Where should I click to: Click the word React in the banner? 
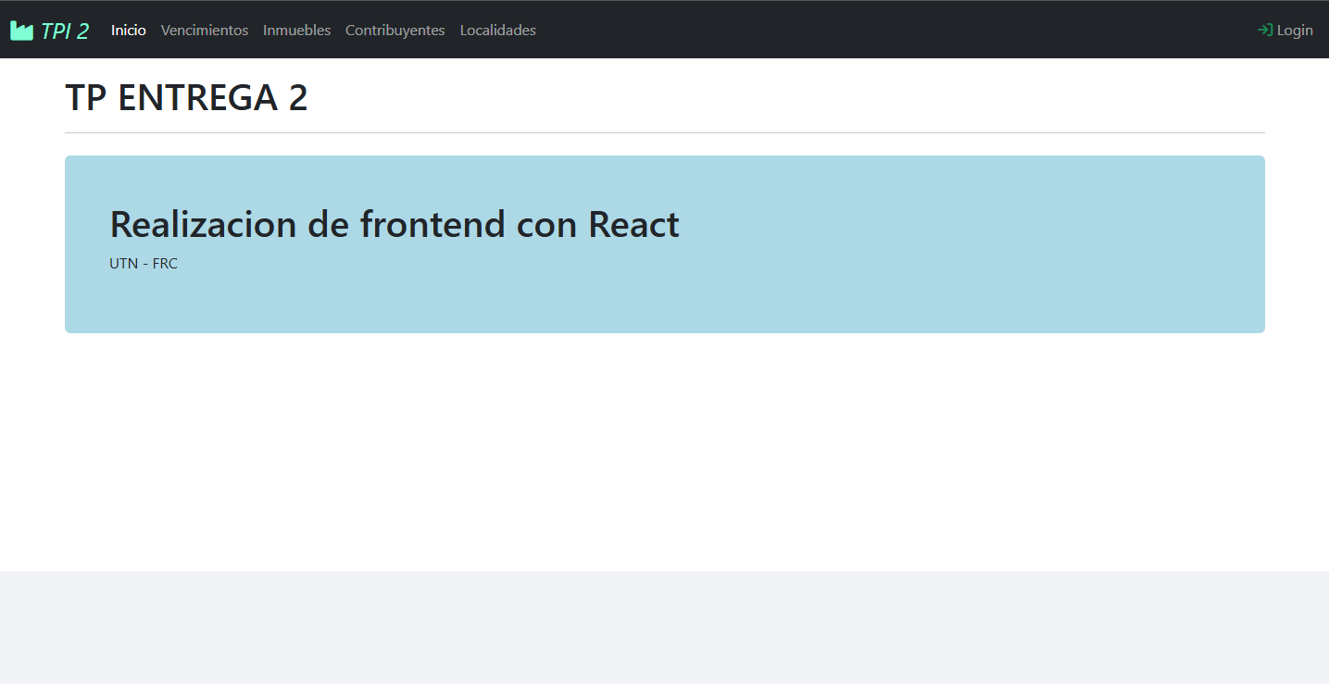(634, 224)
